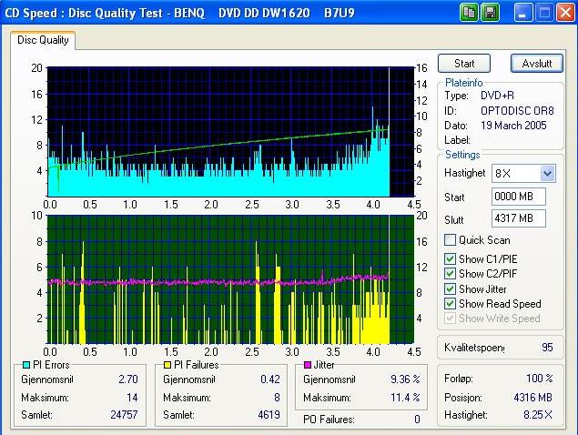
Task: Toggle Show C2/PIF checkbox
Action: pyautogui.click(x=450, y=274)
